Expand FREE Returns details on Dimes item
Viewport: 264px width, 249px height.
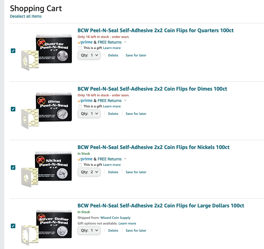[x=125, y=101]
